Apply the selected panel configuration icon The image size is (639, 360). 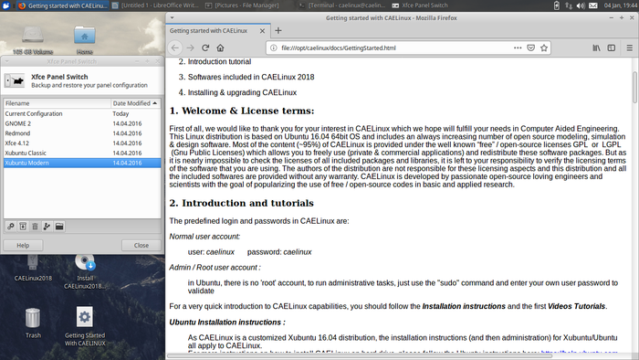coord(11,227)
